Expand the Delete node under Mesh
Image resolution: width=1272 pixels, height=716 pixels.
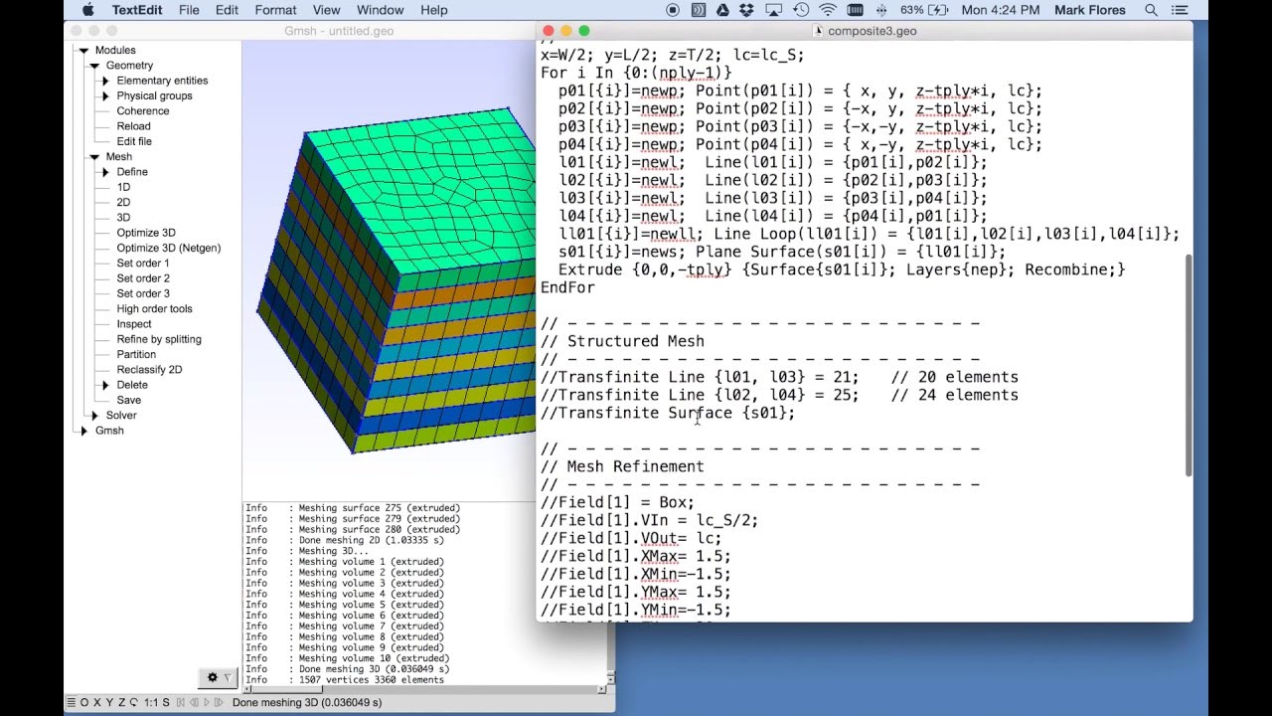click(x=105, y=385)
